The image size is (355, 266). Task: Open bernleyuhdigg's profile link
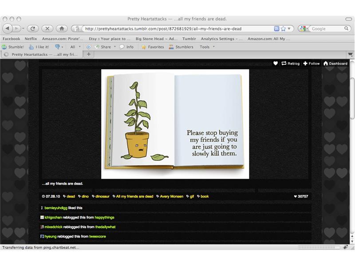[56, 208]
